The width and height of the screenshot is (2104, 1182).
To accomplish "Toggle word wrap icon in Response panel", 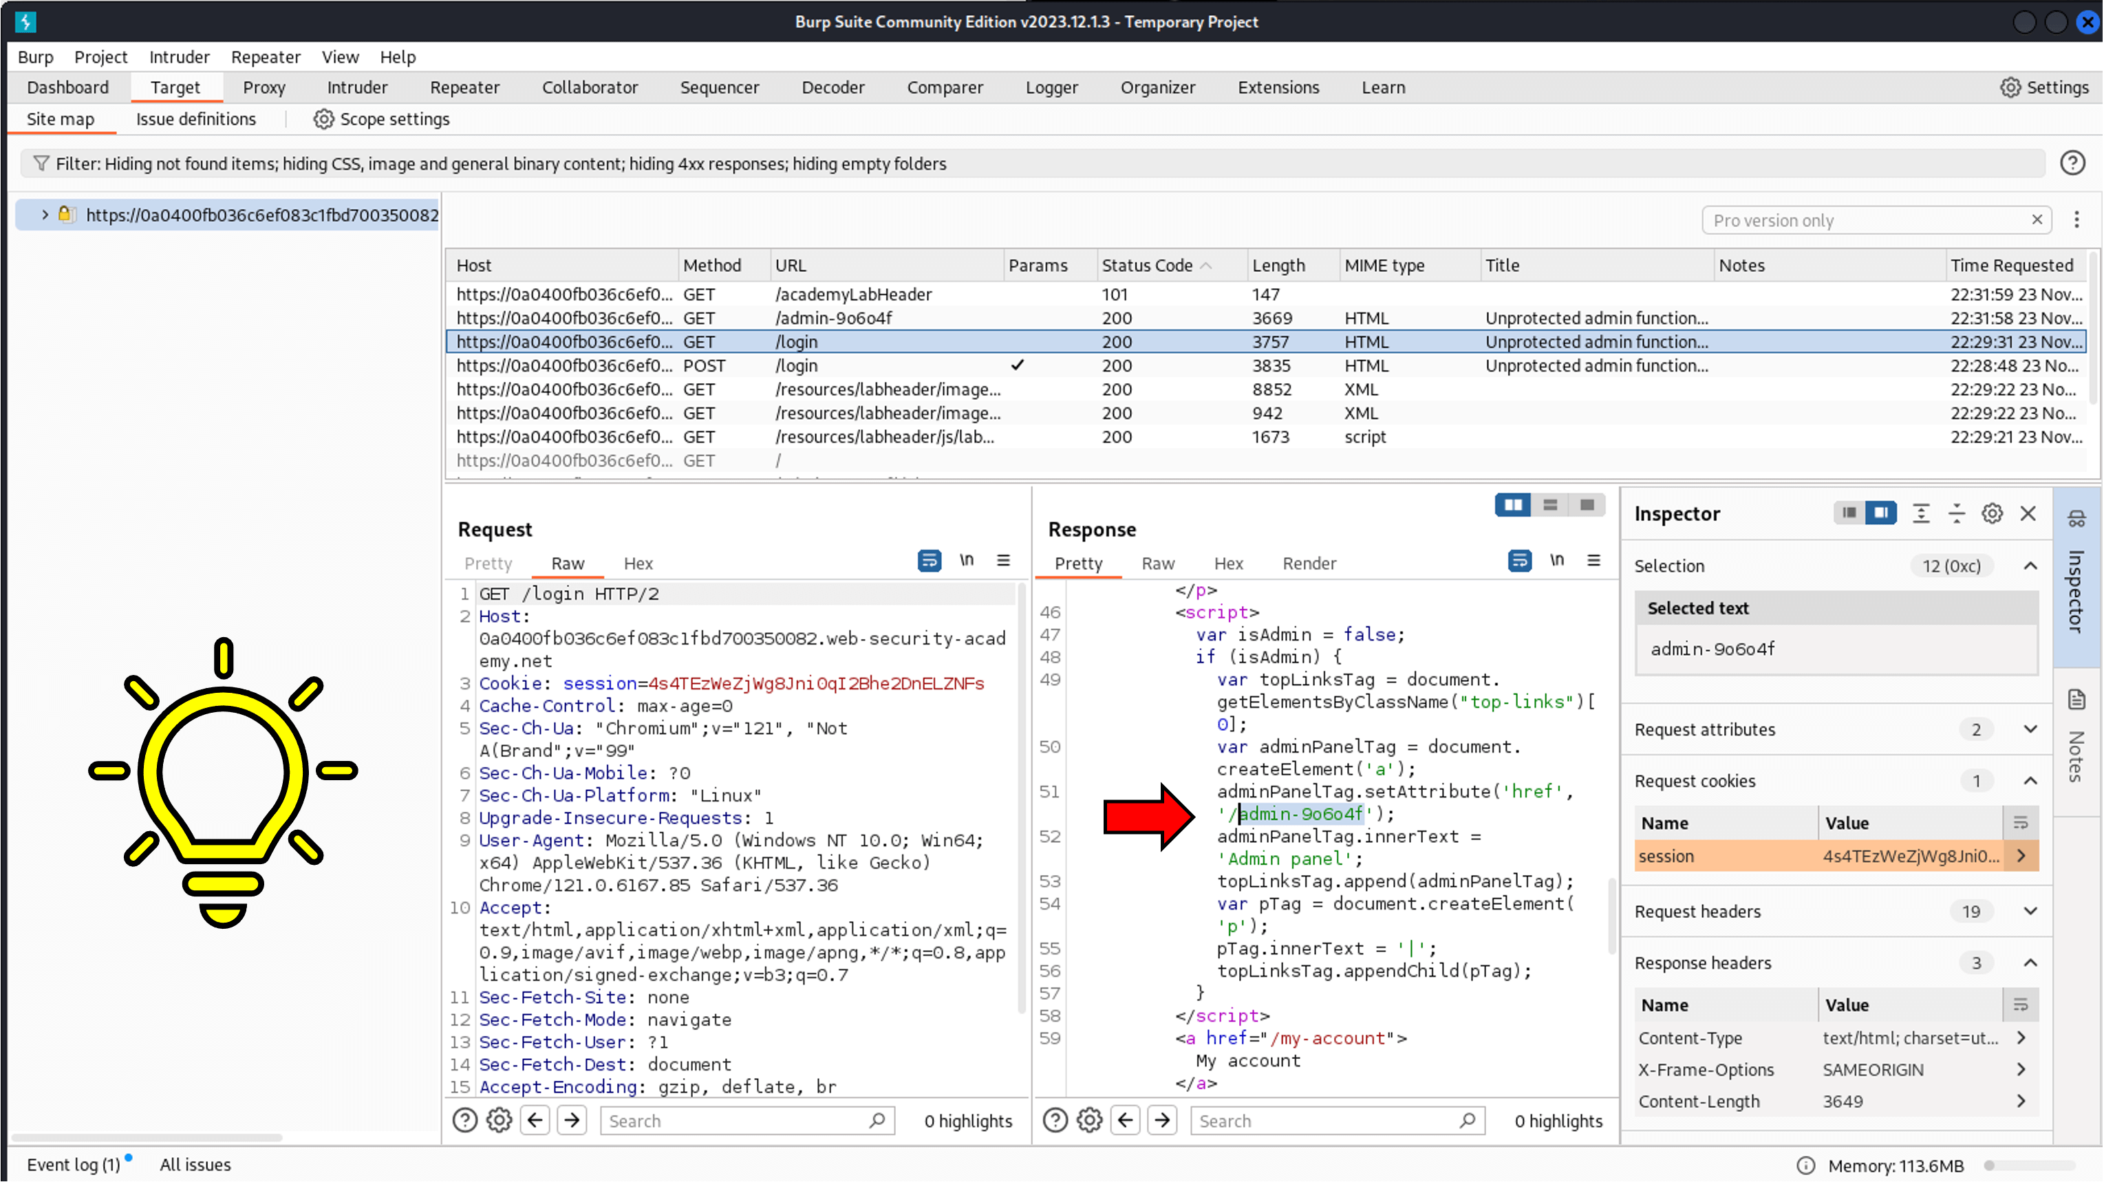I will click(1520, 560).
